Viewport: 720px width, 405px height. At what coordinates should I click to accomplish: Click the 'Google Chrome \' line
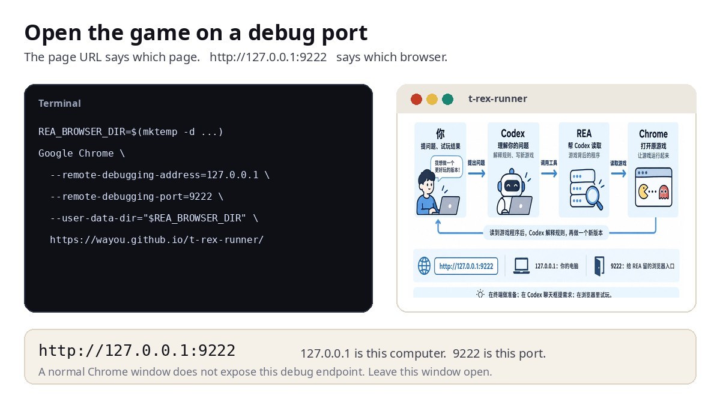click(x=82, y=153)
